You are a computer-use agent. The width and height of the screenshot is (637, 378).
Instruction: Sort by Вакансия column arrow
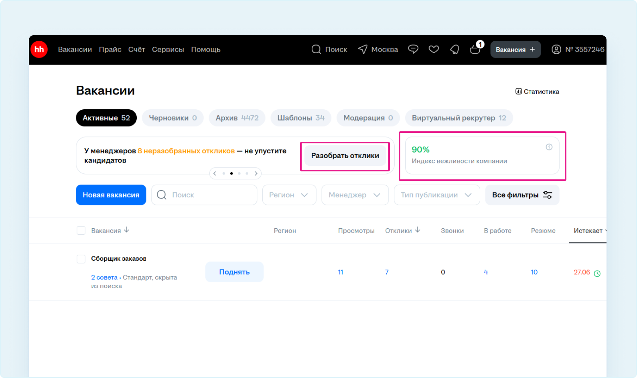pyautogui.click(x=127, y=230)
